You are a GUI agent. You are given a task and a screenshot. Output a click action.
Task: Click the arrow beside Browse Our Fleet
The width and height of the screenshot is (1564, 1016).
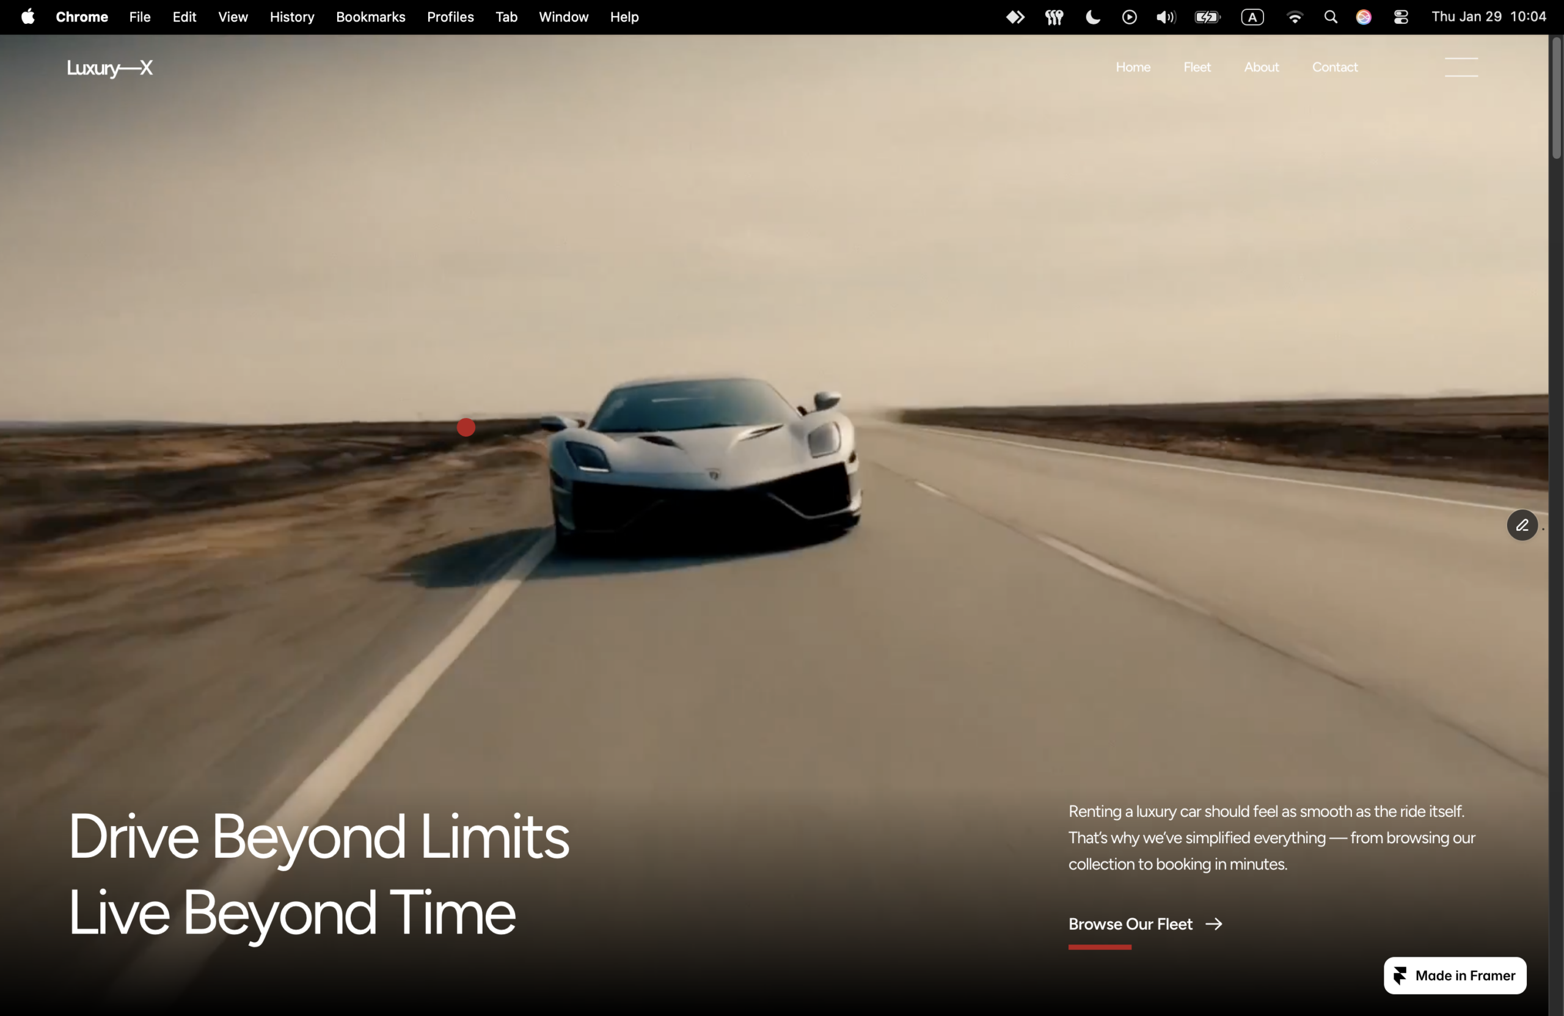(1214, 924)
